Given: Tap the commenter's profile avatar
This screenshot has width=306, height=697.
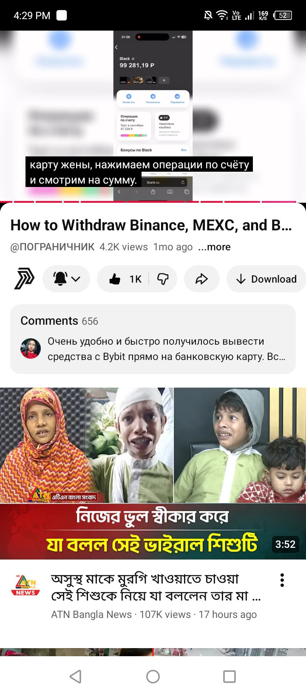Looking at the screenshot, I should click(x=31, y=348).
